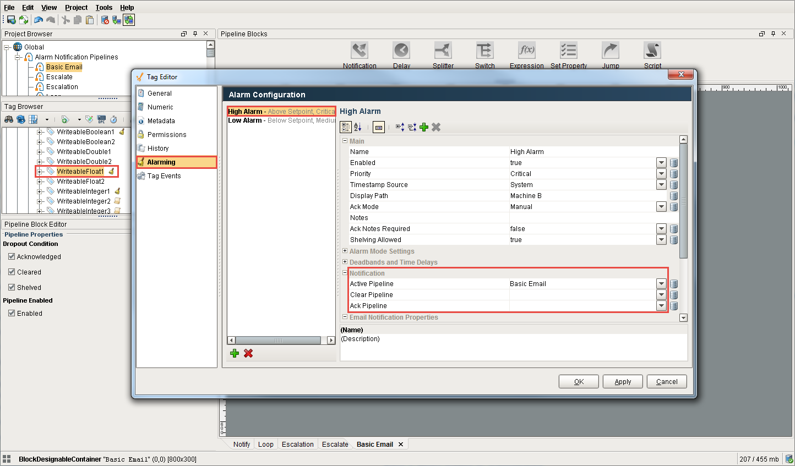This screenshot has height=466, width=795.
Task: Click the Update Project refresh icon
Action: pyautogui.click(x=24, y=20)
